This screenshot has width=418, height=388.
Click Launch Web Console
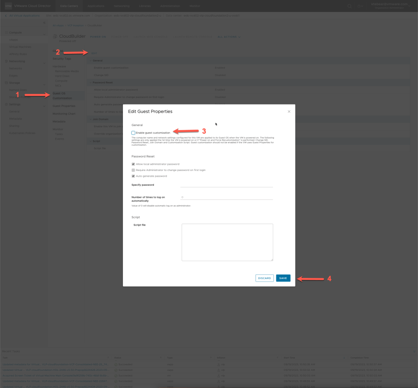(151, 37)
